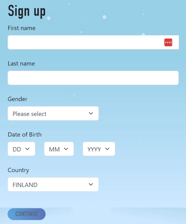The width and height of the screenshot is (186, 224).
Task: Open the Gender 'Please select' dropdown
Action: pos(53,114)
